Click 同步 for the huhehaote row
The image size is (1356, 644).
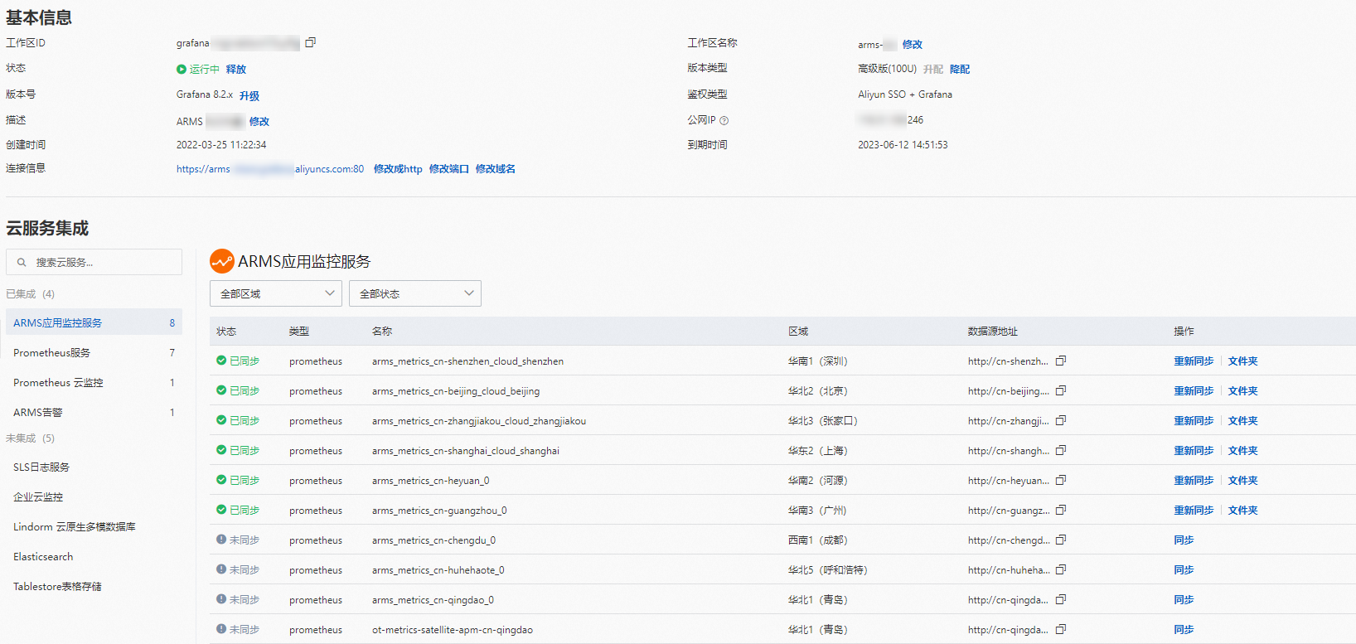pyautogui.click(x=1184, y=569)
